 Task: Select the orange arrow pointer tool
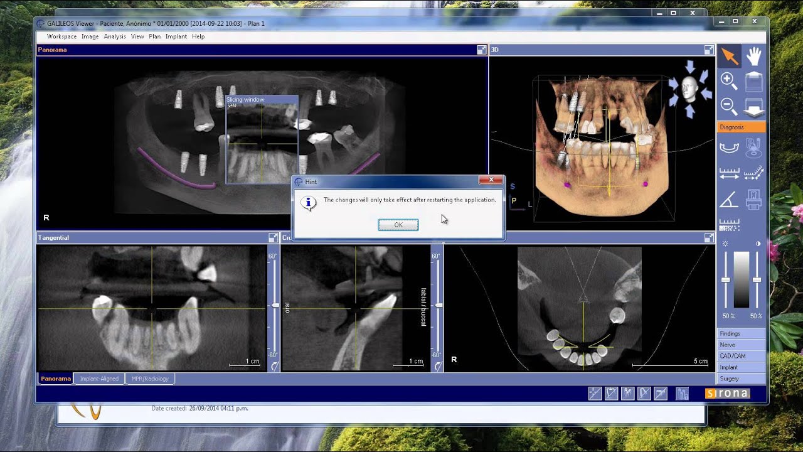point(729,56)
